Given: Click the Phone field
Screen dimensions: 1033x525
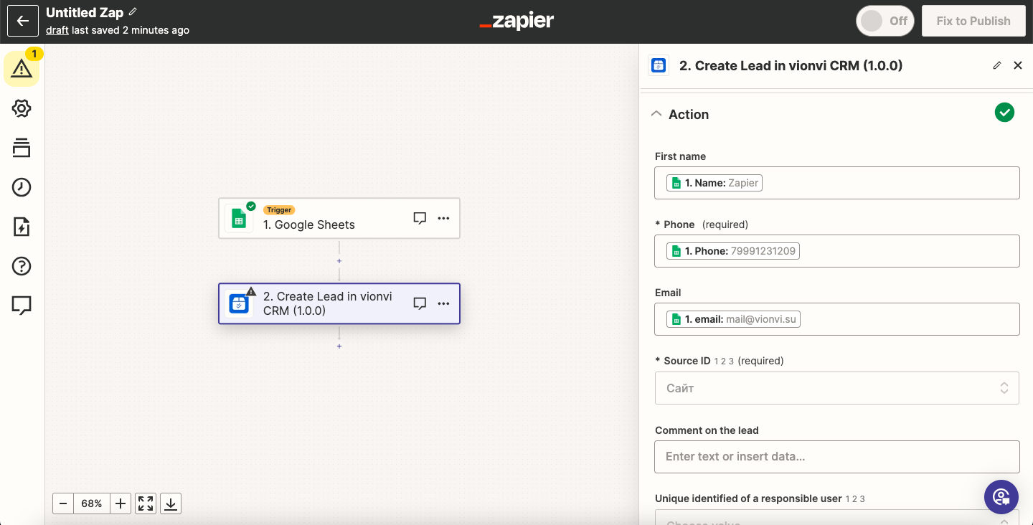Looking at the screenshot, I should [837, 251].
